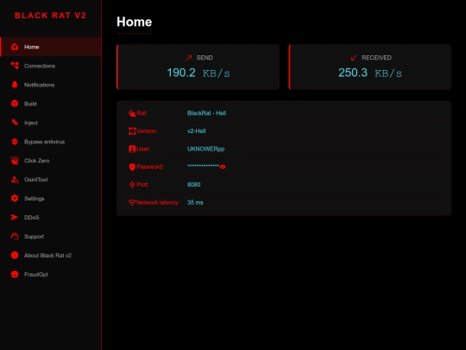Open the FraudGpt menu item
The height and width of the screenshot is (350, 466).
click(51, 275)
